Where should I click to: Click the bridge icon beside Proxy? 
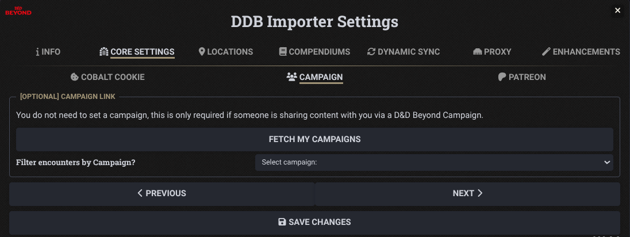click(x=477, y=52)
